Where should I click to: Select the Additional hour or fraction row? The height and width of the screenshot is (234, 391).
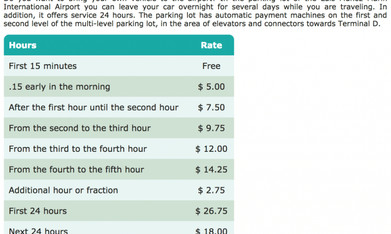pyautogui.click(x=119, y=190)
